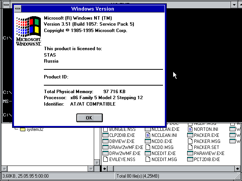Select the DBVIEW.EXE program icon
The width and height of the screenshot is (242, 181).
(105, 141)
